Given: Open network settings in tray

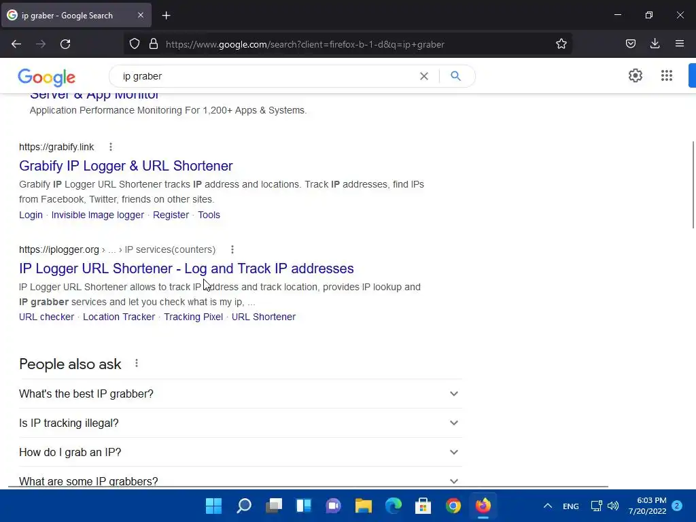Looking at the screenshot, I should click(596, 506).
